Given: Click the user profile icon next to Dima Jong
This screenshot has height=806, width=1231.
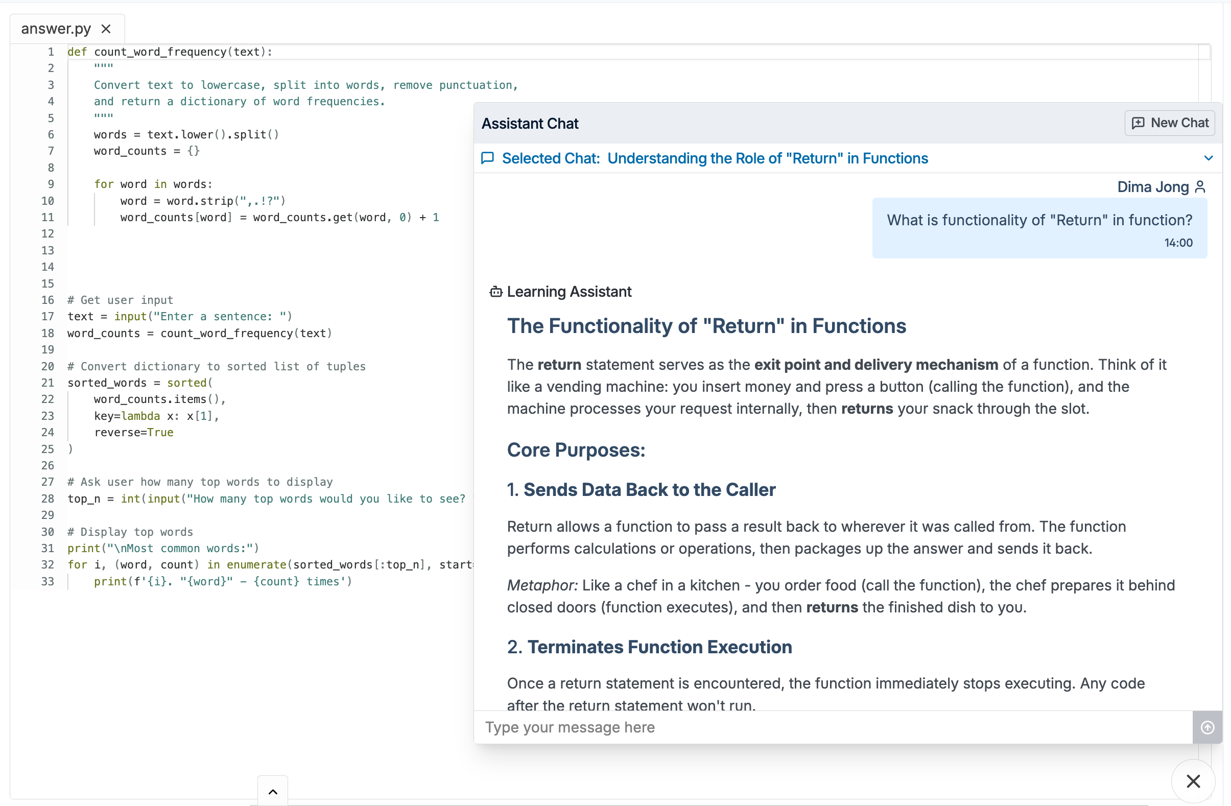Looking at the screenshot, I should [1200, 187].
